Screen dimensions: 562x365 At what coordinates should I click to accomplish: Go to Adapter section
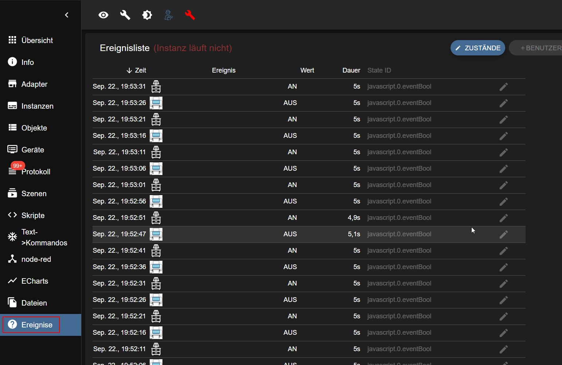pyautogui.click(x=40, y=84)
